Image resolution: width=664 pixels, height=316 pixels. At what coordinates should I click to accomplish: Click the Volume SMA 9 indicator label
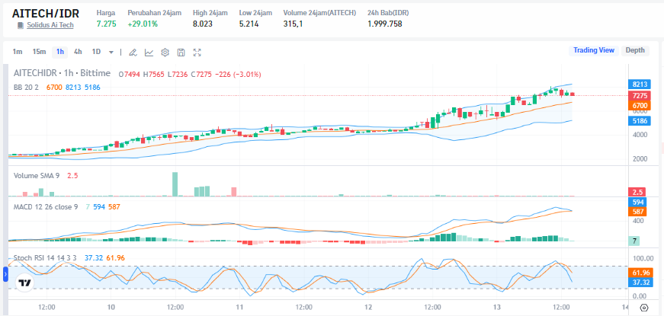(37, 176)
